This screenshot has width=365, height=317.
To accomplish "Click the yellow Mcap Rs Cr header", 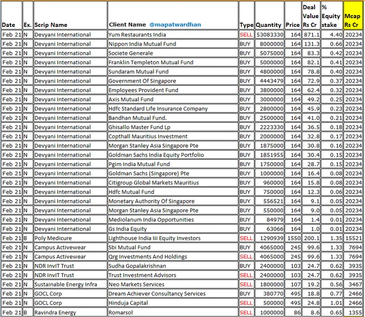I will [353, 15].
